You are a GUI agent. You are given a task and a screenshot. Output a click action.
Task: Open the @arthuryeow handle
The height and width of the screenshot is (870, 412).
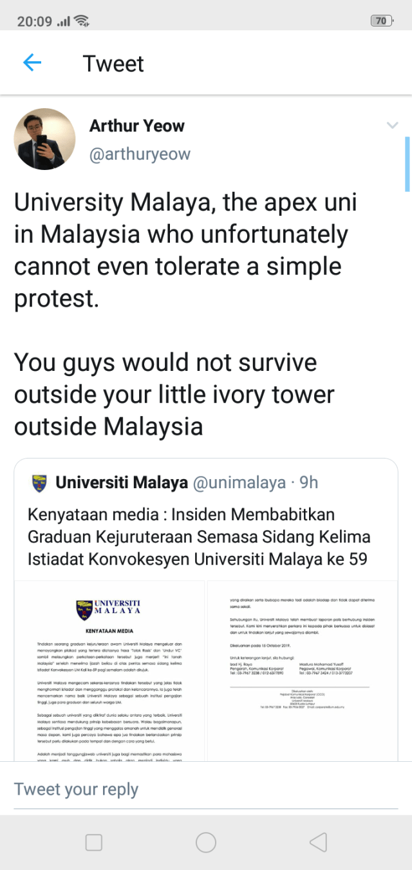pos(140,155)
